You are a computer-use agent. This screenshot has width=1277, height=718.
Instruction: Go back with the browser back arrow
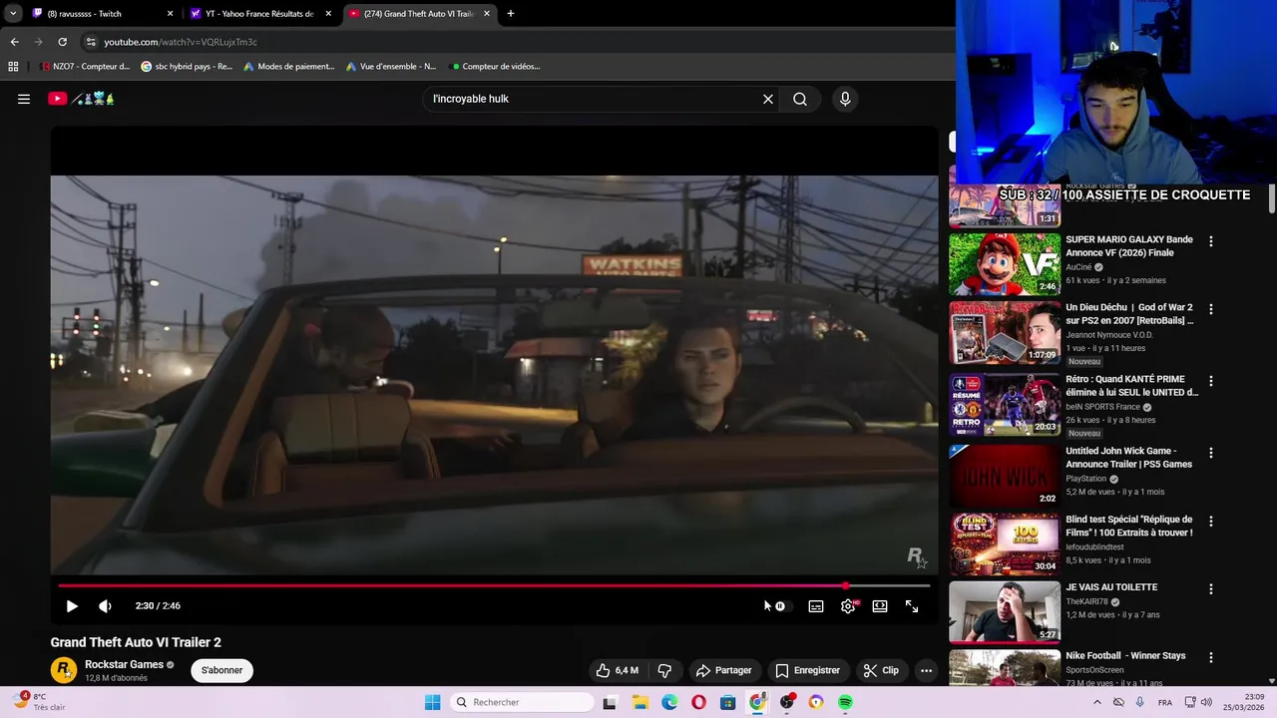(14, 42)
